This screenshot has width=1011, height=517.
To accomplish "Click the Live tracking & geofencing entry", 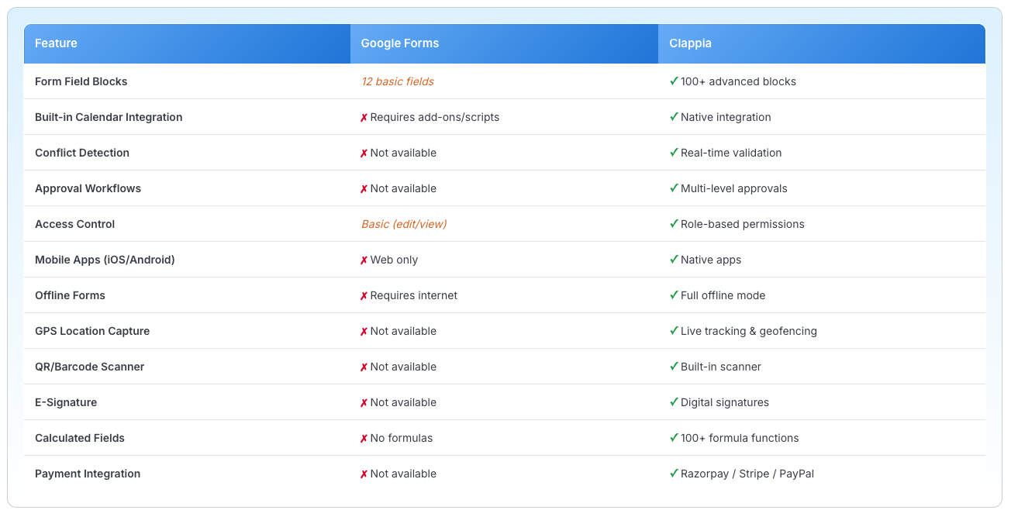I will tap(747, 331).
